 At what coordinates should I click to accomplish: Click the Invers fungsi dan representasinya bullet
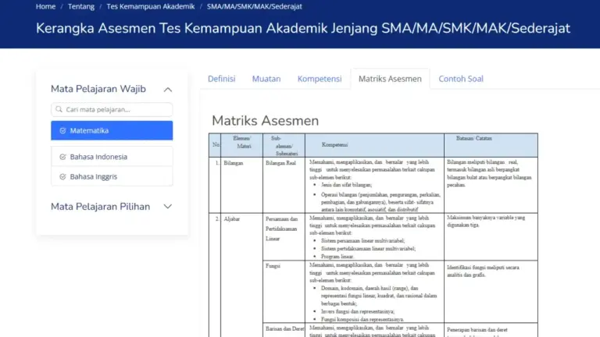click(x=358, y=311)
